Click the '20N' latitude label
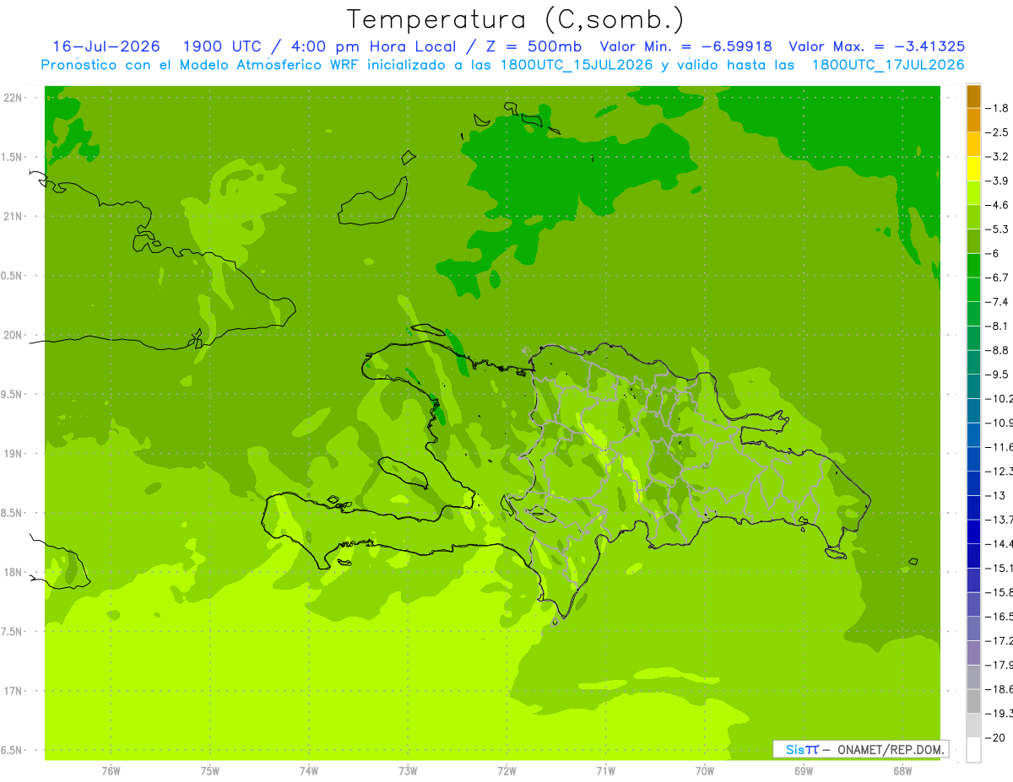Viewport: 1013px width, 782px height. [x=14, y=335]
